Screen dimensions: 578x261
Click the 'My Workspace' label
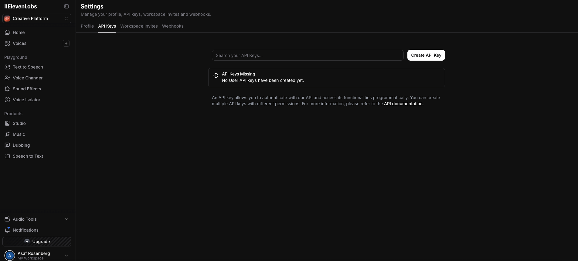pyautogui.click(x=30, y=258)
